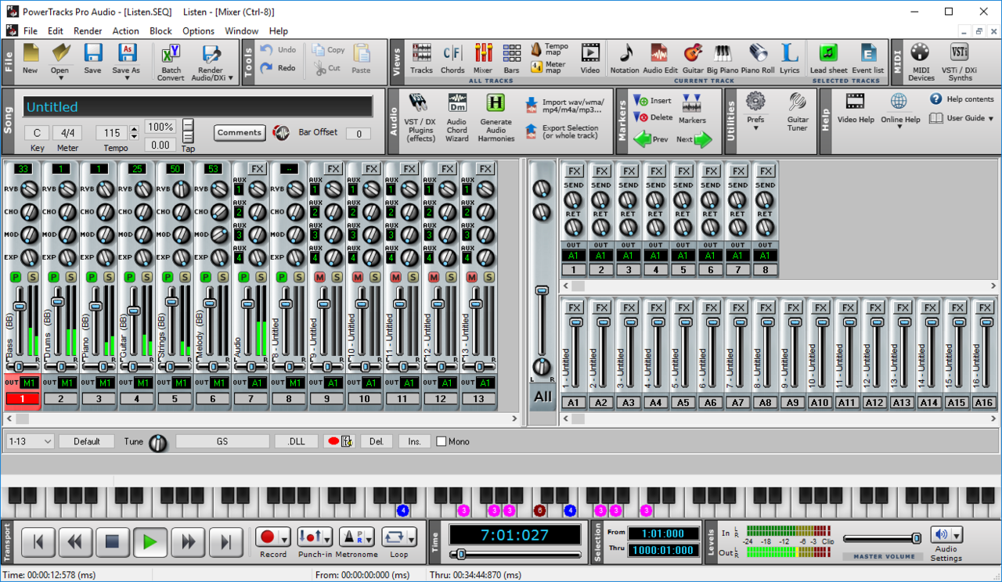Open the Meter map
The width and height of the screenshot is (1002, 582).
tap(550, 67)
